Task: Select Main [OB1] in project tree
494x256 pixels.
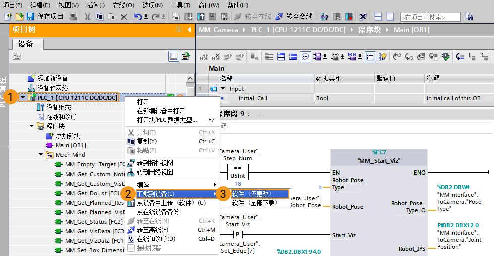Action: (71, 145)
